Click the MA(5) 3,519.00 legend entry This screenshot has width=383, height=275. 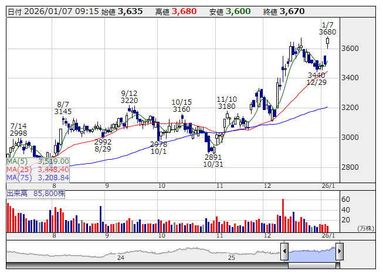[38, 161]
